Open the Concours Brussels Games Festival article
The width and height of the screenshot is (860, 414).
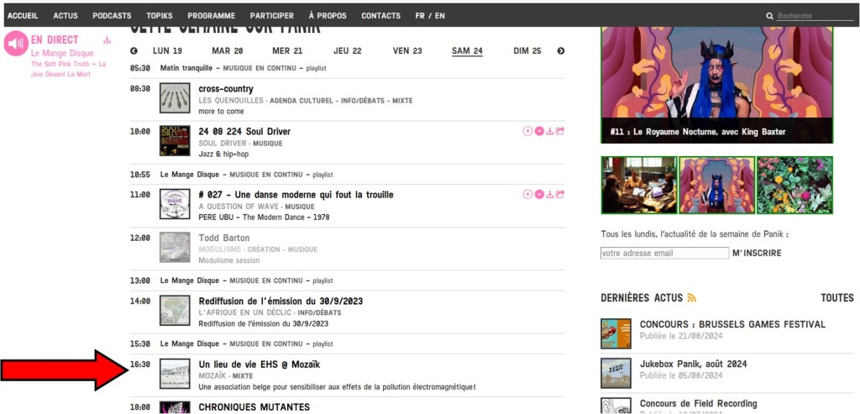[732, 324]
